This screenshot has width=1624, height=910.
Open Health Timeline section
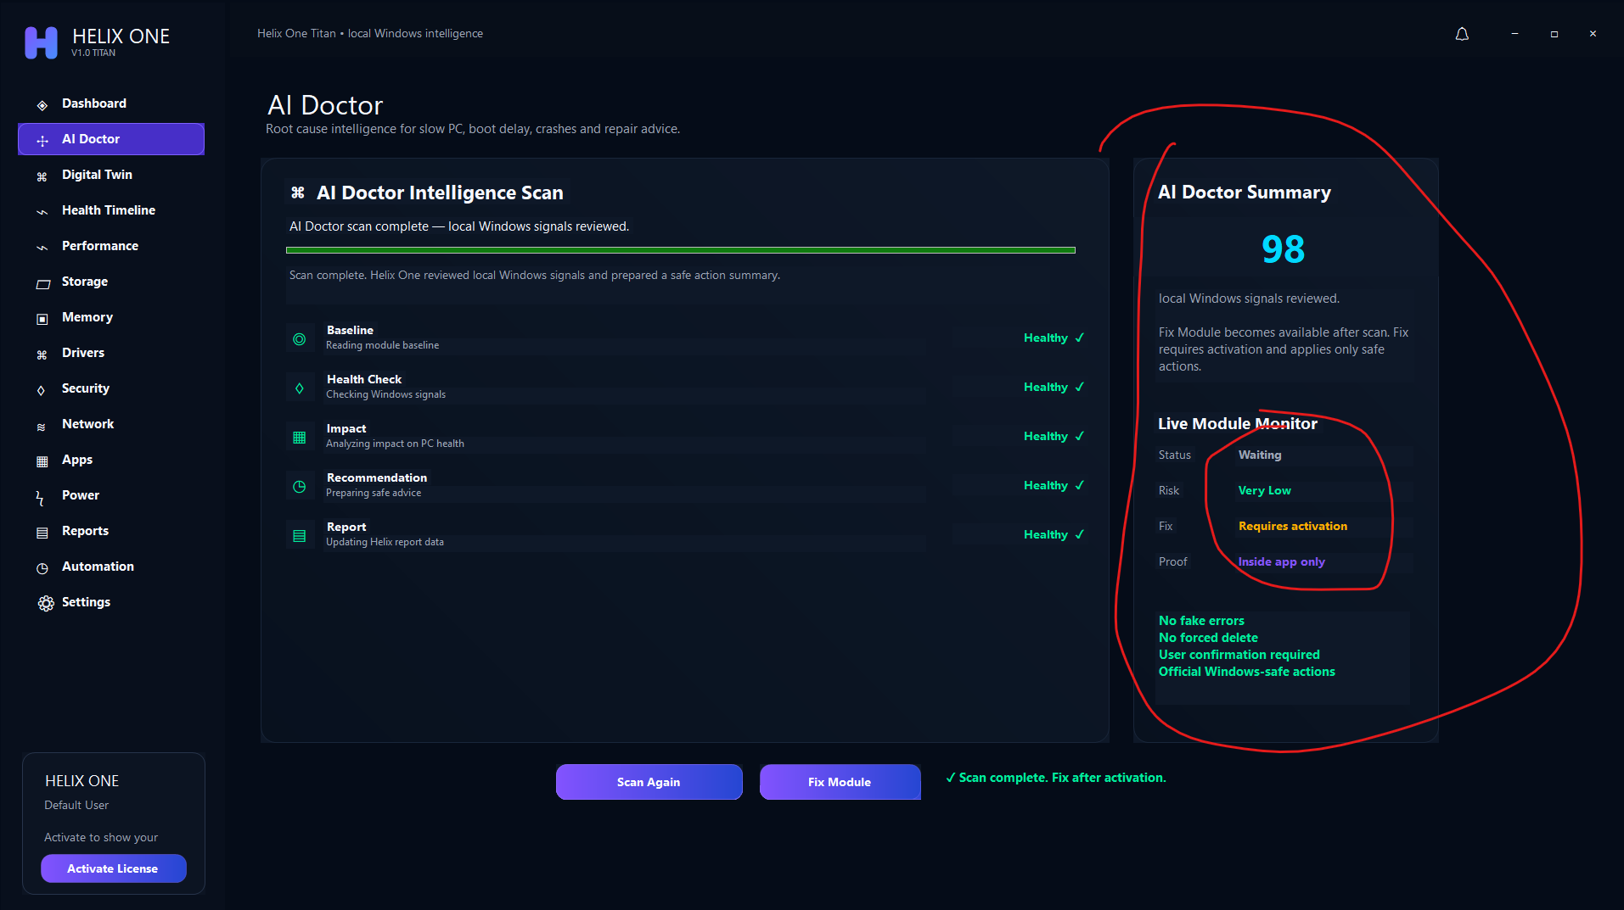(x=109, y=210)
